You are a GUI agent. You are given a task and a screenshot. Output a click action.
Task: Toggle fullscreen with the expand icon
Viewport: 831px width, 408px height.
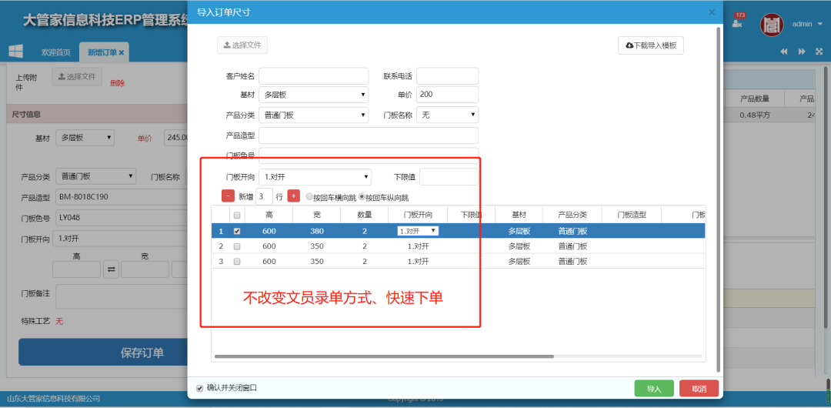point(819,52)
